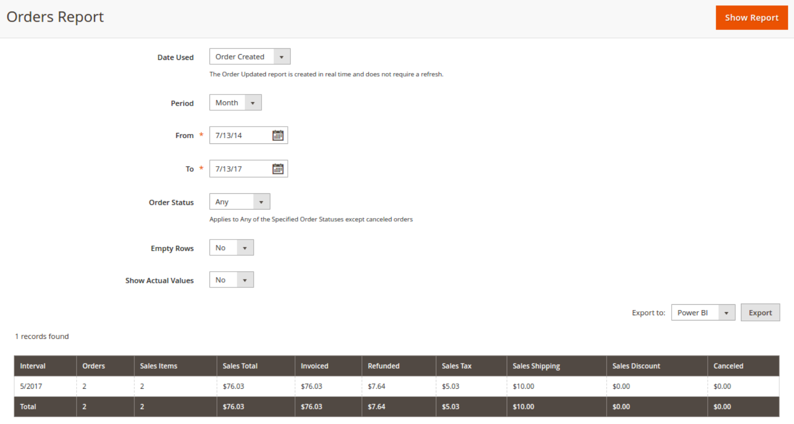
Task: Change the Empty Rows dropdown
Action: [x=231, y=247]
